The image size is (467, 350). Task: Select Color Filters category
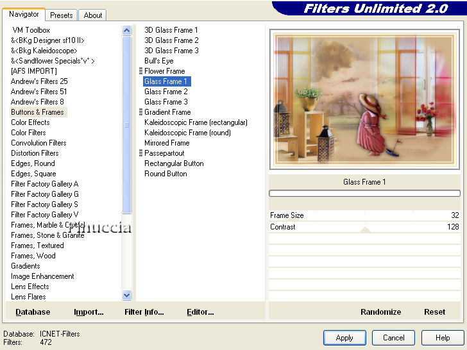[29, 133]
